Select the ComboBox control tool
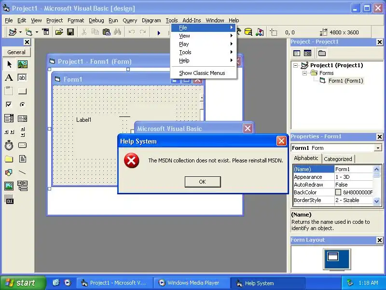The height and width of the screenshot is (290, 386). 9,118
